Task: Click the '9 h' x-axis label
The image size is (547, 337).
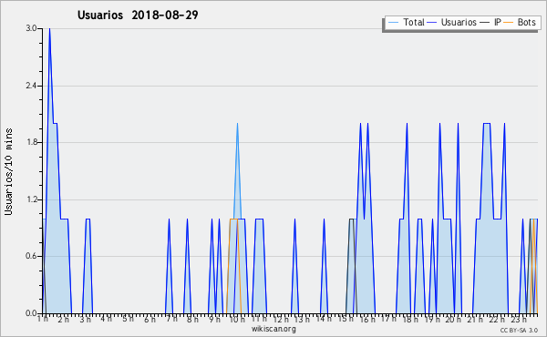Action: [x=214, y=319]
